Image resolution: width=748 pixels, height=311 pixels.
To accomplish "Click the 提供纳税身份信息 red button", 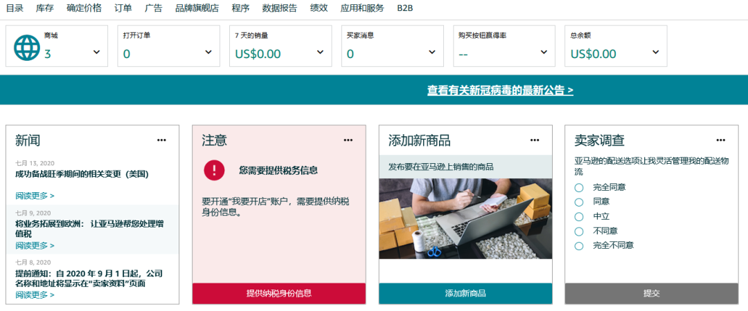I will click(x=278, y=293).
